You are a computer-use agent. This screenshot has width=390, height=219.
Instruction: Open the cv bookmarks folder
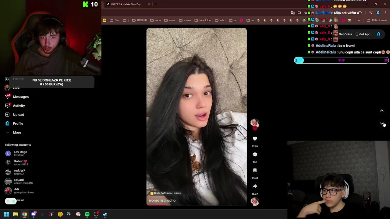(233, 20)
